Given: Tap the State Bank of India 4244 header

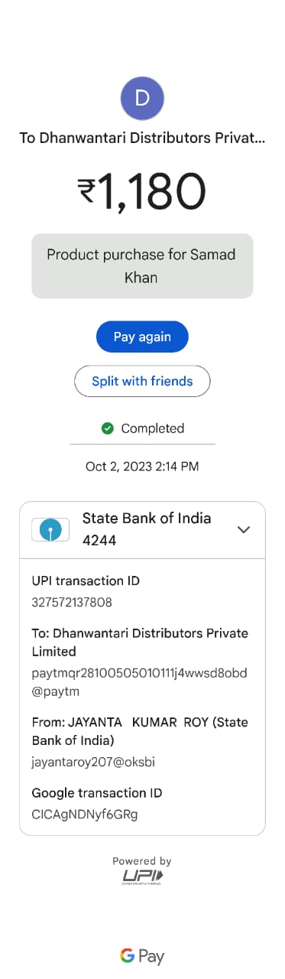Looking at the screenshot, I should (142, 529).
